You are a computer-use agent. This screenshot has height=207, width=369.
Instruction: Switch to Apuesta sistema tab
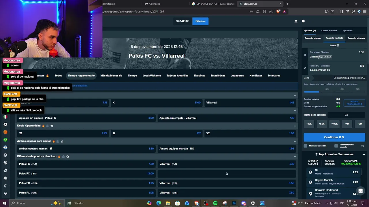coord(356,38)
